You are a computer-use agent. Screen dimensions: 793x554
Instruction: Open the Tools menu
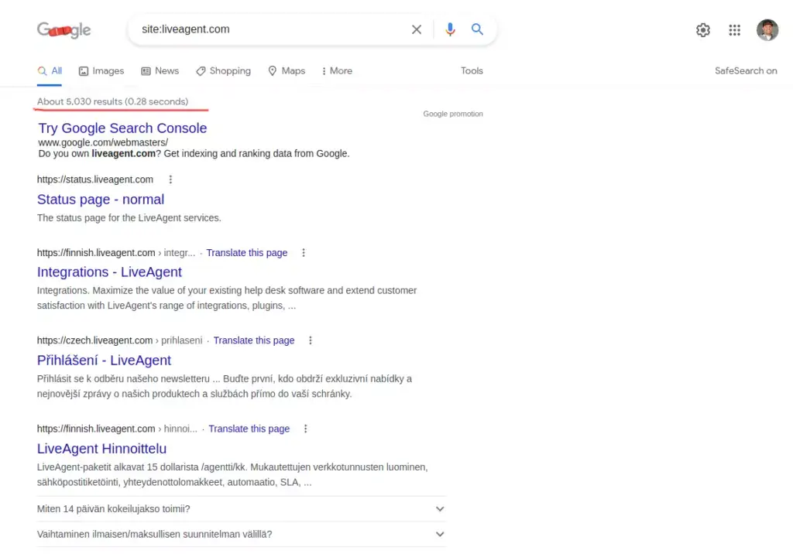[x=472, y=70]
